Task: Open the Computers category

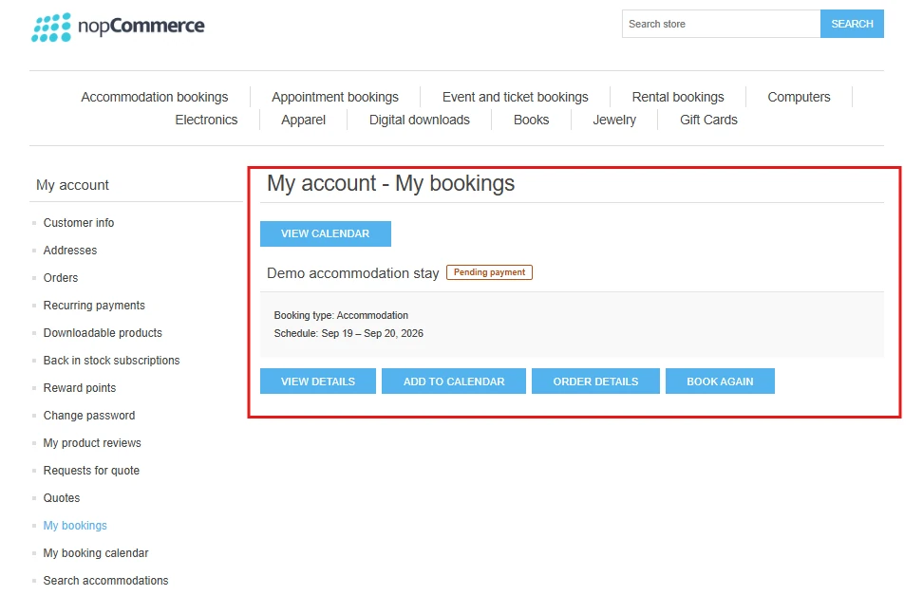Action: (x=799, y=97)
